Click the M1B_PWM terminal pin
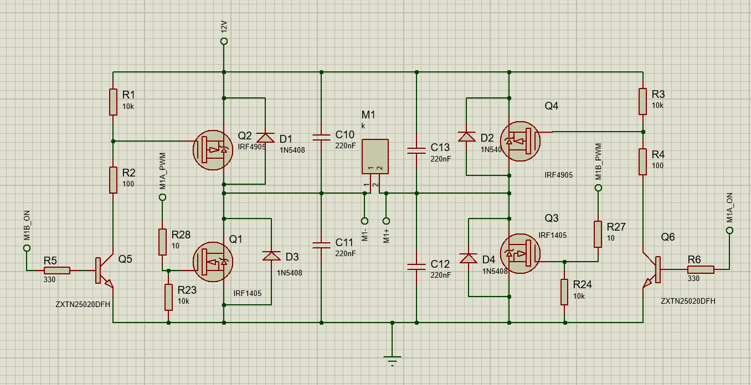This screenshot has width=751, height=385. [599, 188]
